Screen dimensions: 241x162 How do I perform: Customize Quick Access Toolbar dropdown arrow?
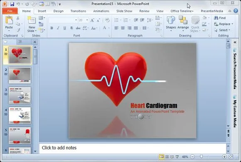60,4
